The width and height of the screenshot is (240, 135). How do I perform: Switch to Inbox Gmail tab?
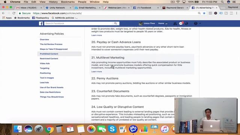28,7
